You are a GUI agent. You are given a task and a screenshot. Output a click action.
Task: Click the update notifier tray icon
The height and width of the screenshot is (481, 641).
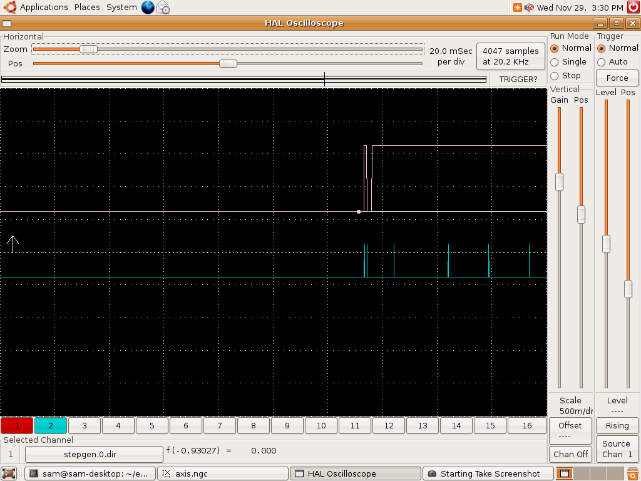point(518,8)
